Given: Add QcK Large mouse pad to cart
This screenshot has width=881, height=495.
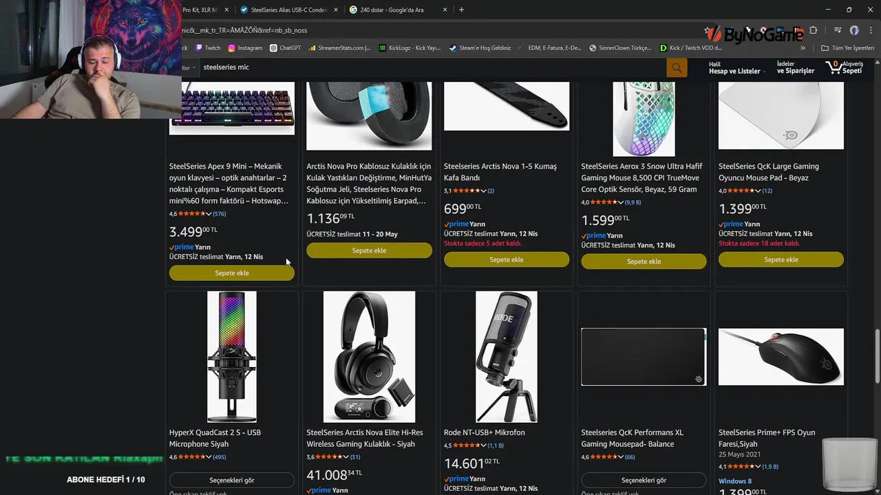Looking at the screenshot, I should coord(781,260).
